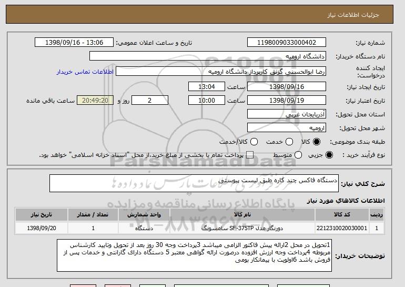The height and width of the screenshot is (287, 405).
Task: Click the creation time field 13:04
Action: pyautogui.click(x=207, y=86)
